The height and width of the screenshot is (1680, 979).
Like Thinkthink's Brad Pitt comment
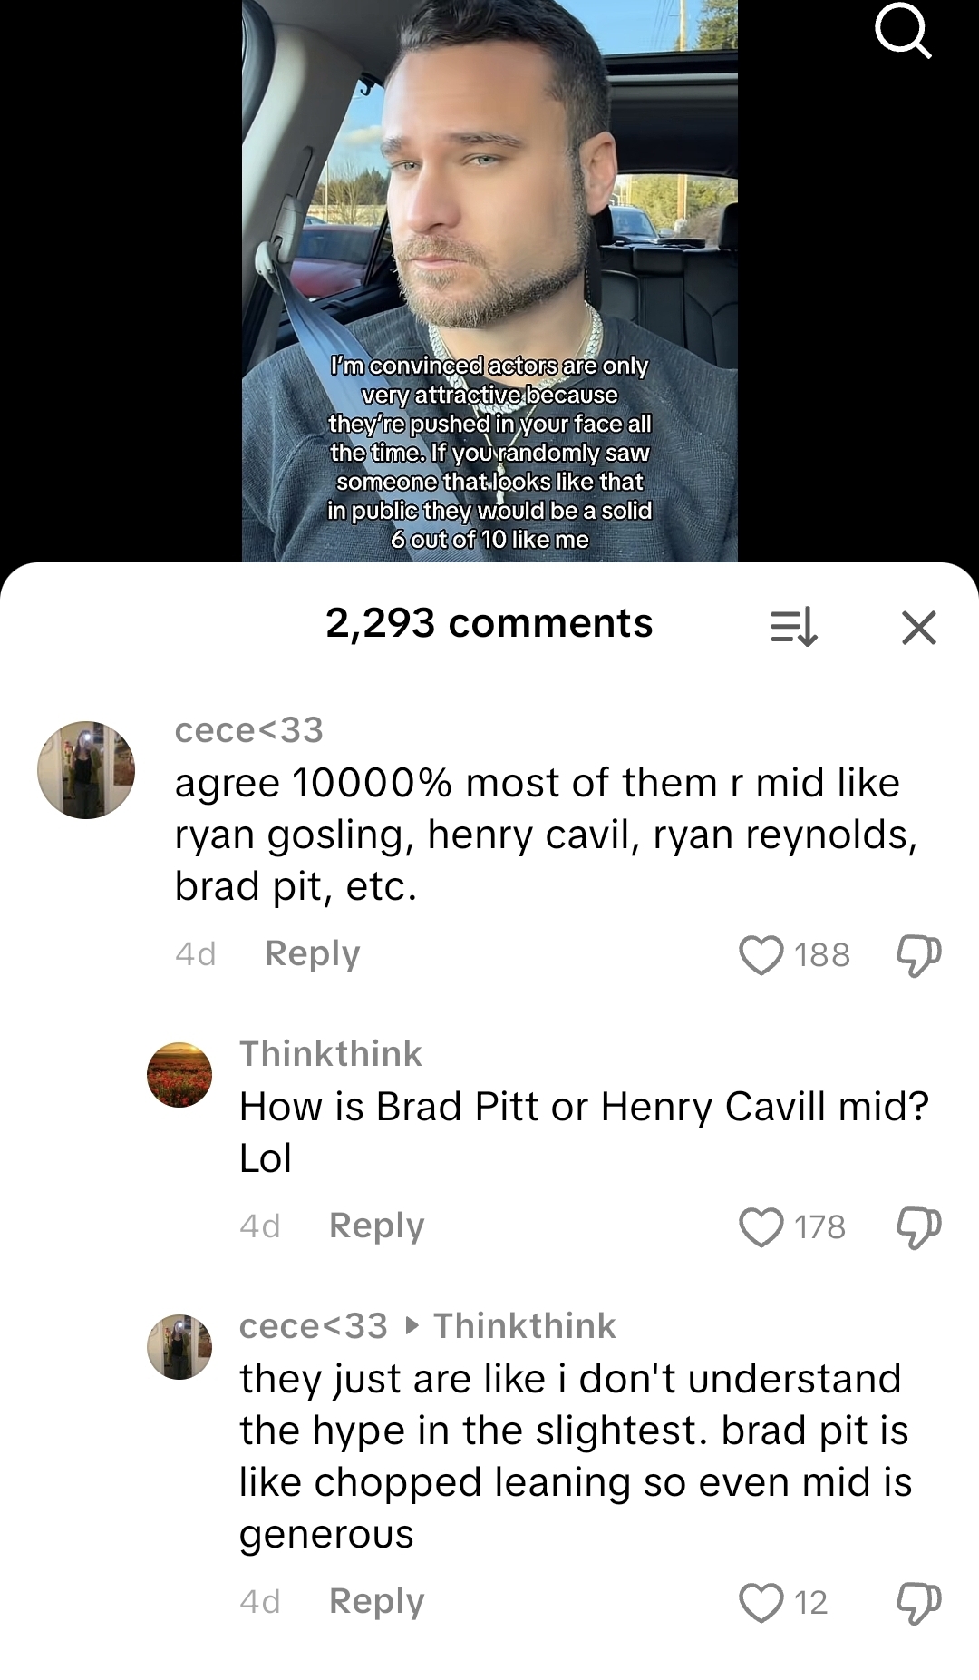761,1226
